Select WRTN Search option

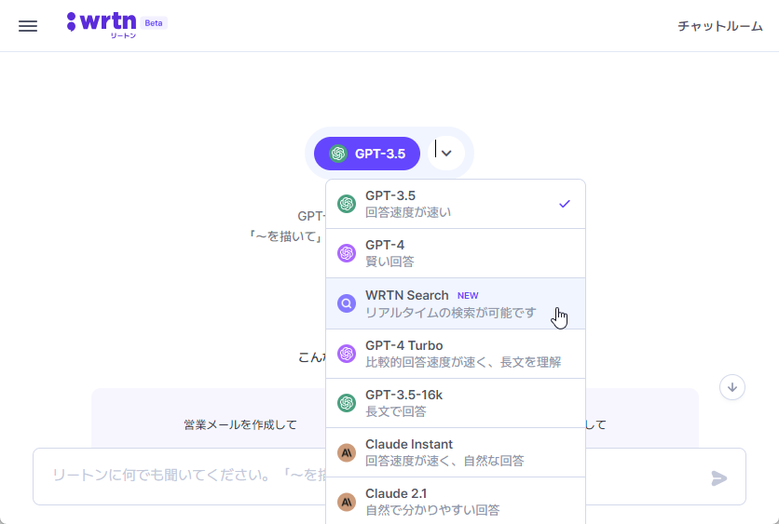tap(456, 303)
